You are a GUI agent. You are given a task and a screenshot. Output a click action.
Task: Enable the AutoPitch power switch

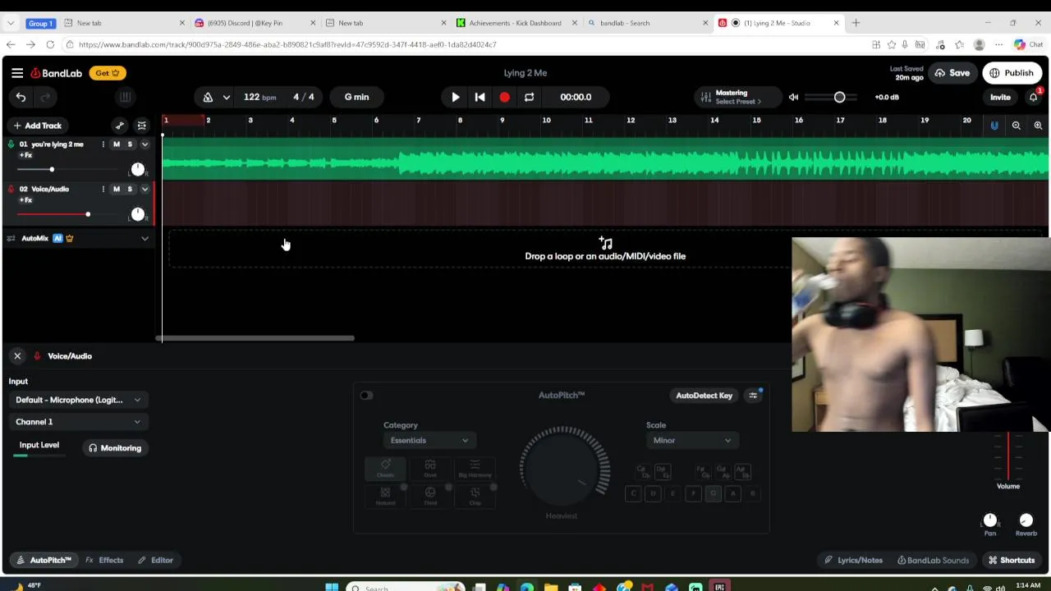(366, 396)
